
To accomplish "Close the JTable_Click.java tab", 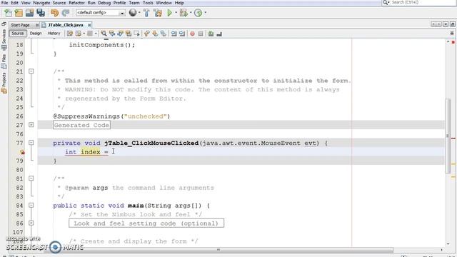I will [x=89, y=25].
